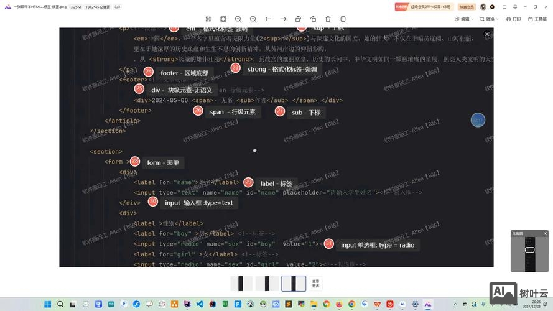
Task: Click 查看更多 to view more thumbnails
Action: tap(316, 284)
